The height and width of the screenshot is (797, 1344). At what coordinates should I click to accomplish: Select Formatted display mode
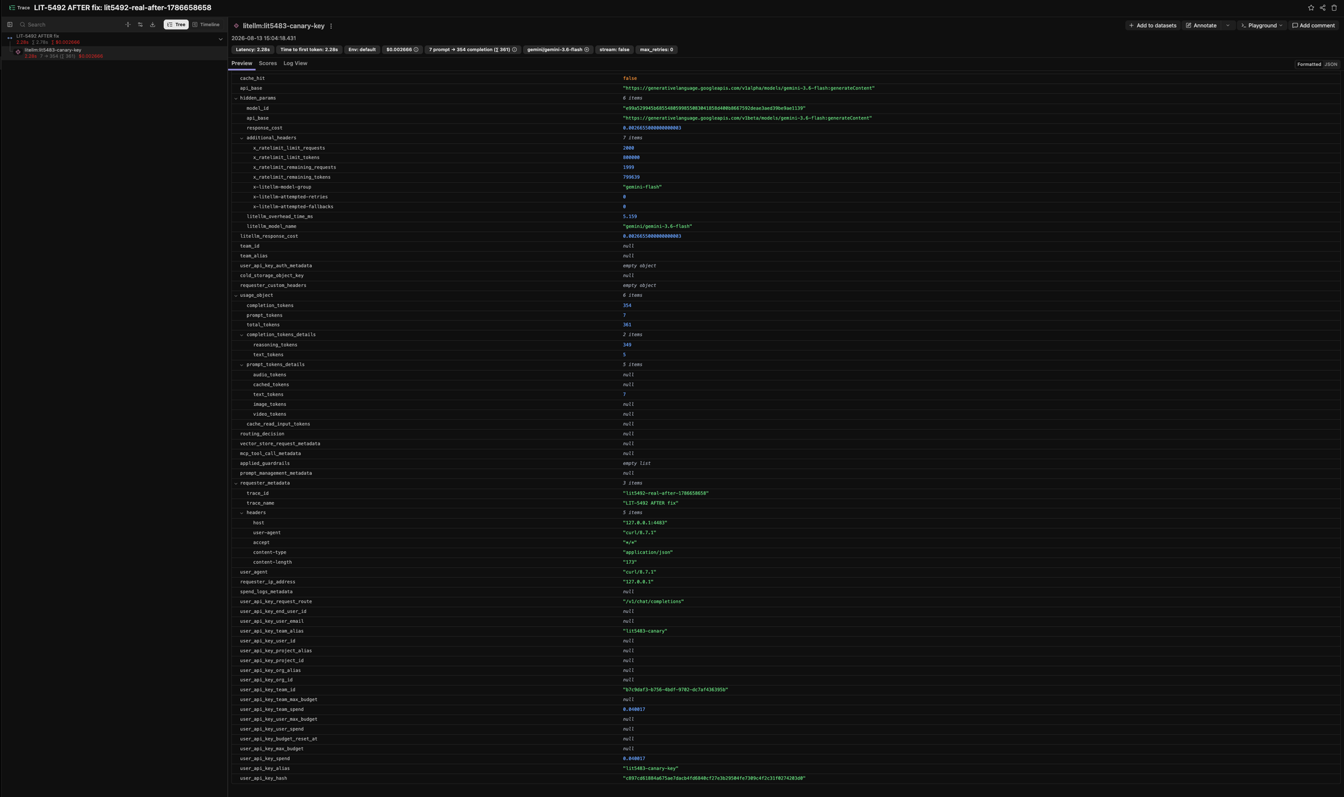(1309, 65)
